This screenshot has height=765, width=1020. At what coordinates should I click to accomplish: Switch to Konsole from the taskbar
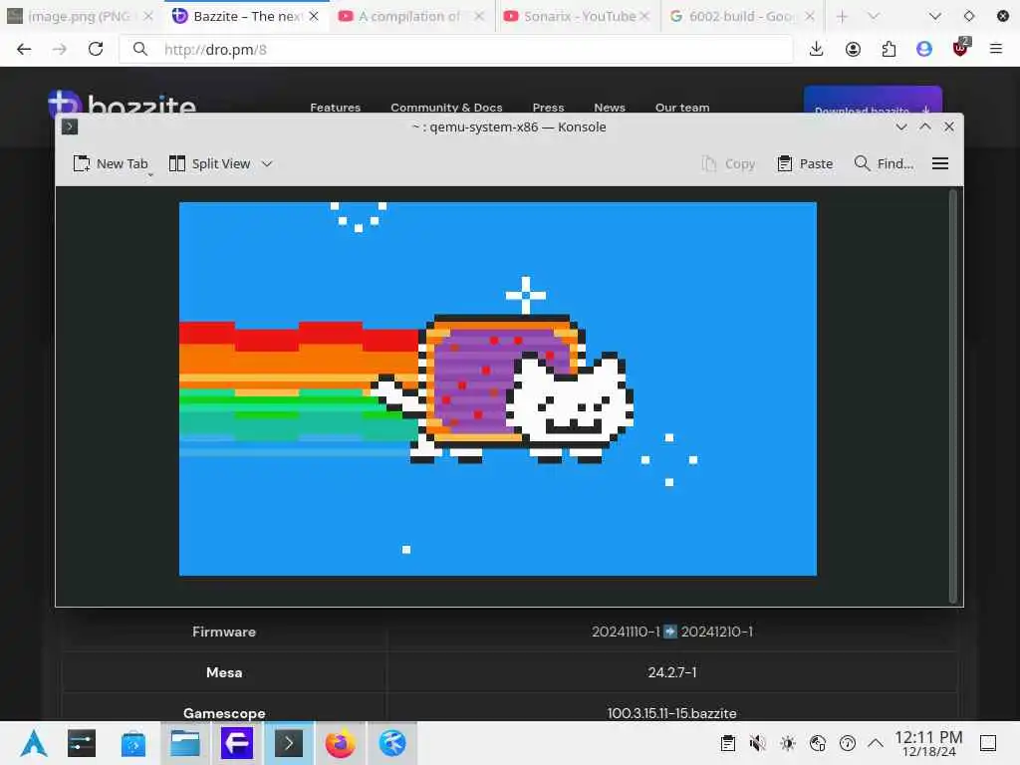pos(288,743)
